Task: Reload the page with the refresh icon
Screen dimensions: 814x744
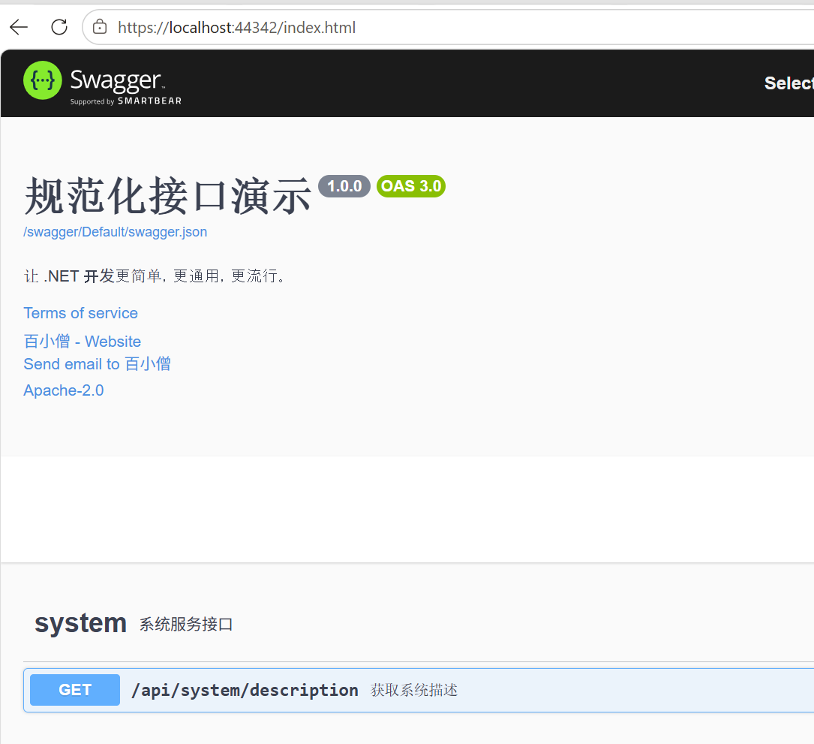Action: pos(59,27)
